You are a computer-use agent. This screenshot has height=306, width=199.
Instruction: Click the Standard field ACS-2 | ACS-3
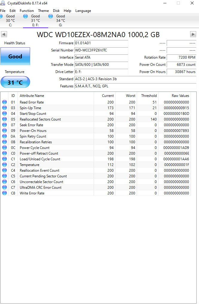(135, 79)
